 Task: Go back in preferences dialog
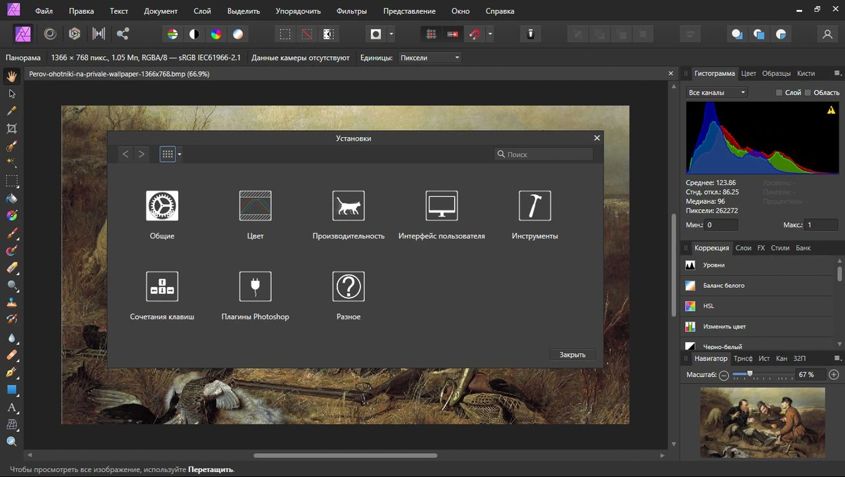pyautogui.click(x=125, y=154)
